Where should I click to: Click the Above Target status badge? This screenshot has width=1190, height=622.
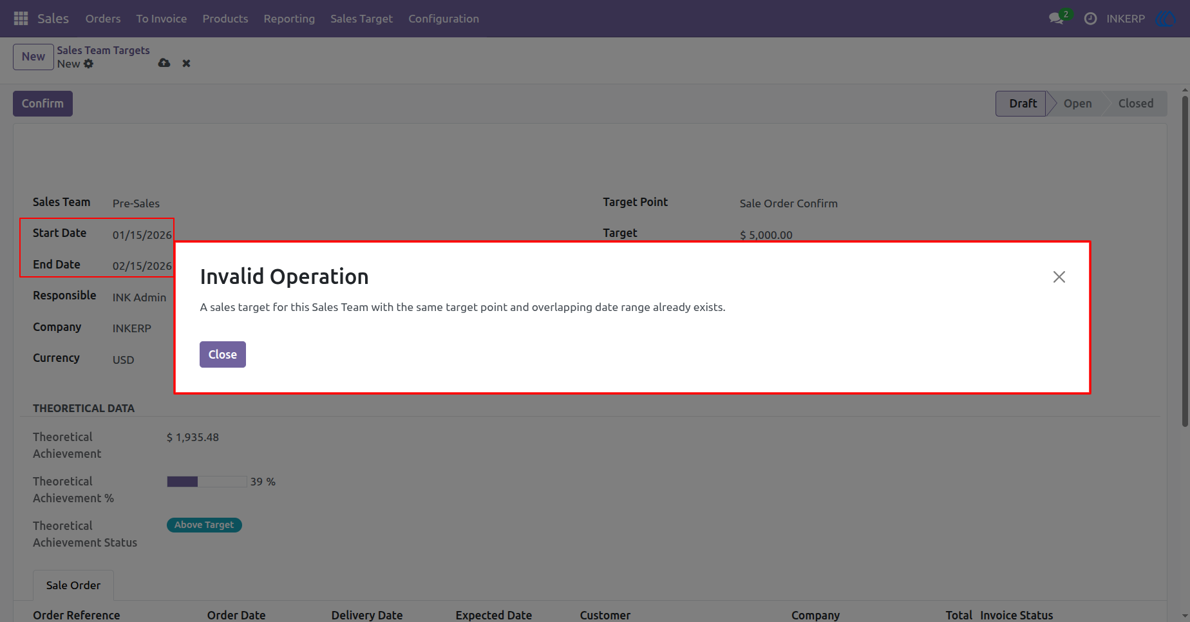204,525
